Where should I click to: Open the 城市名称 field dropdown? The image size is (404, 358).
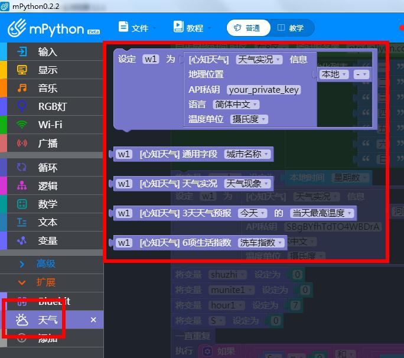tap(247, 154)
